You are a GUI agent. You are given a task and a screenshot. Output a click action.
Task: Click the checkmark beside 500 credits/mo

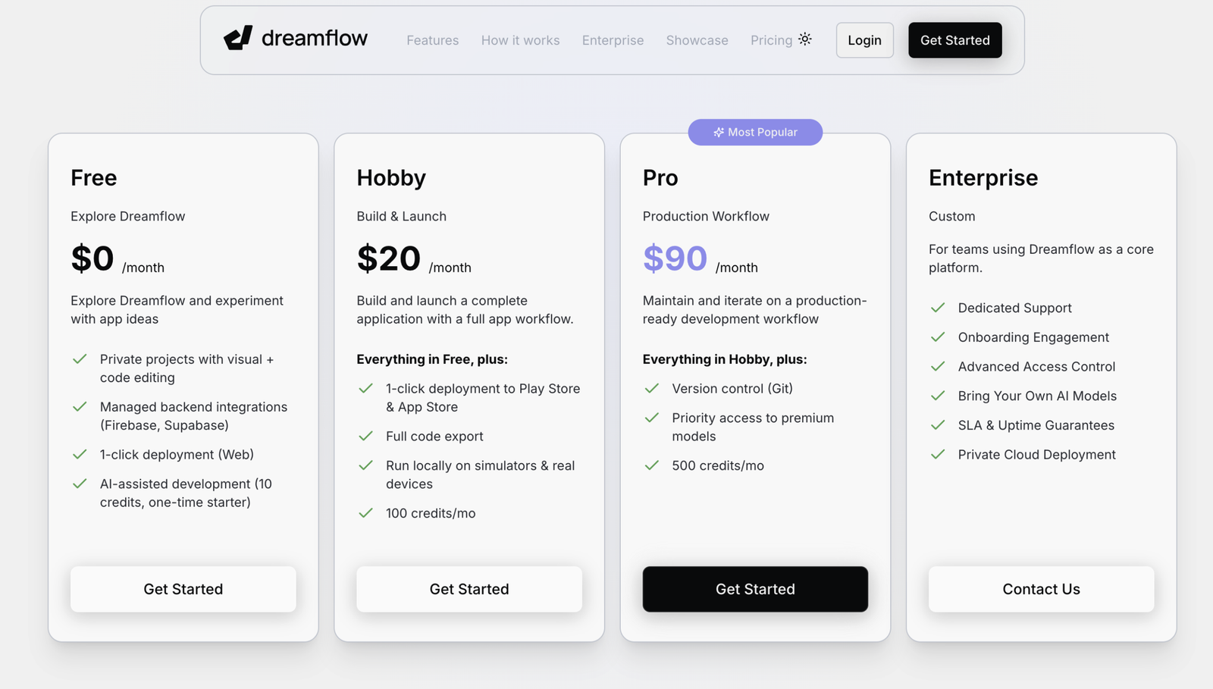[x=651, y=465]
